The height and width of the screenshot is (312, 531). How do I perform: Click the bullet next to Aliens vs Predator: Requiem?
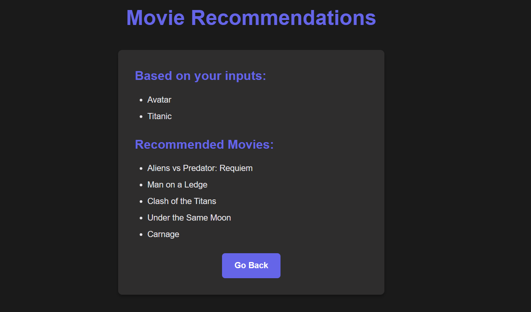point(141,169)
